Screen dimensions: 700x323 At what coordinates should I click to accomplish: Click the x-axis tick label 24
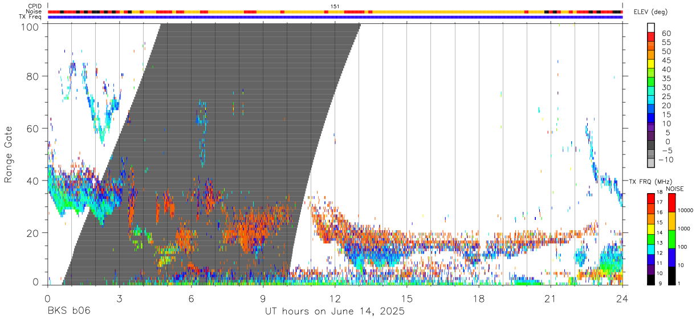click(x=622, y=299)
